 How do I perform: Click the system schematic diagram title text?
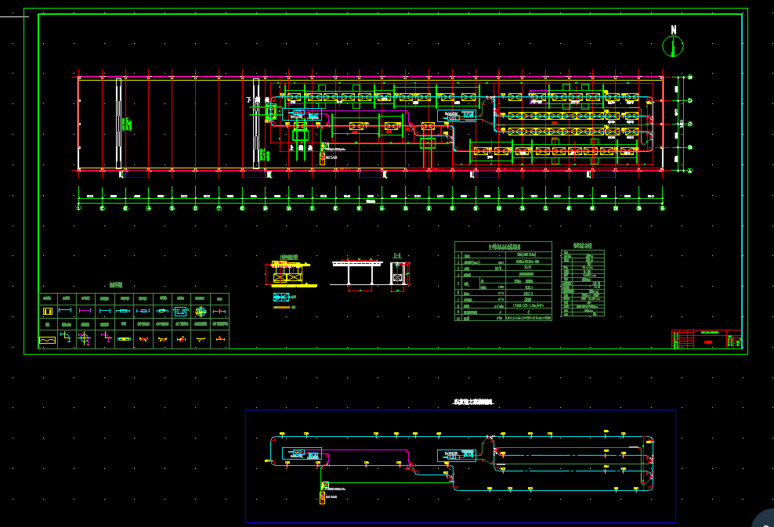coord(473,402)
